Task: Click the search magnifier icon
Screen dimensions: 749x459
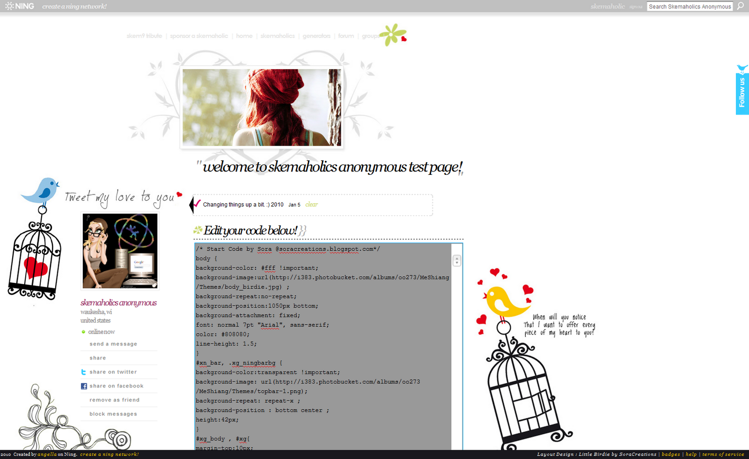Action: [740, 6]
